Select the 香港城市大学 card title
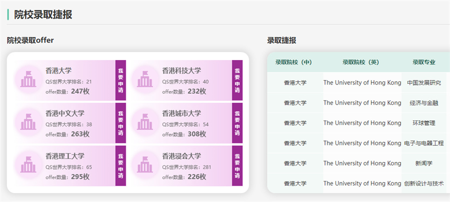This screenshot has height=202, width=450. point(181,113)
